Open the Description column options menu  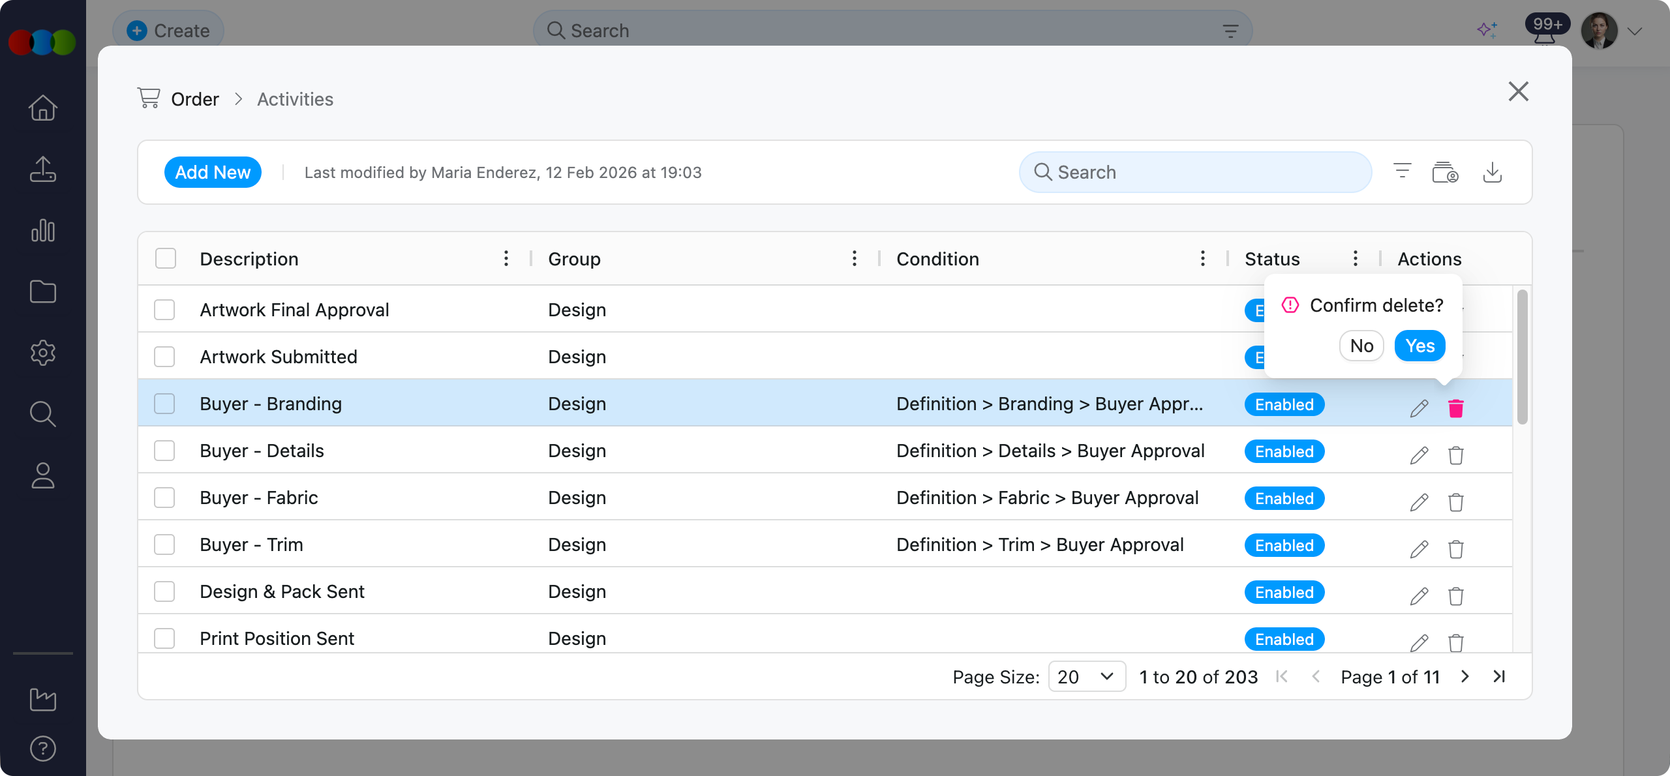coord(506,258)
